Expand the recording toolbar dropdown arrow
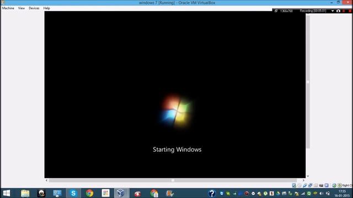The height and width of the screenshot is (198, 353). click(x=333, y=11)
